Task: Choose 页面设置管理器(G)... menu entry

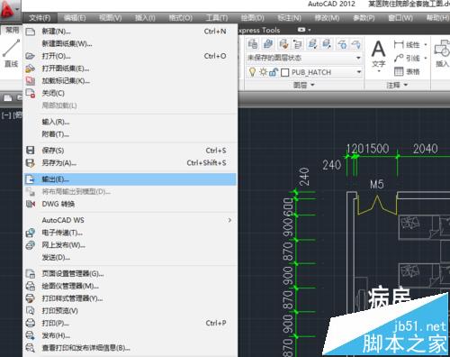Action: pyautogui.click(x=130, y=273)
